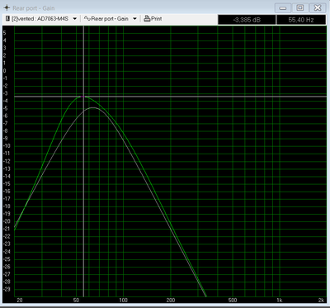Viewport: 330px width, 308px height.
Task: Click the green curve peak at the crosshair
Action: point(83,97)
